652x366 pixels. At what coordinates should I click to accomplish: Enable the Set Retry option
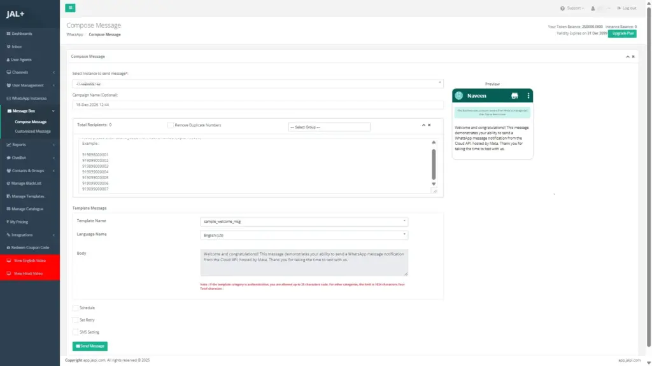pyautogui.click(x=76, y=320)
